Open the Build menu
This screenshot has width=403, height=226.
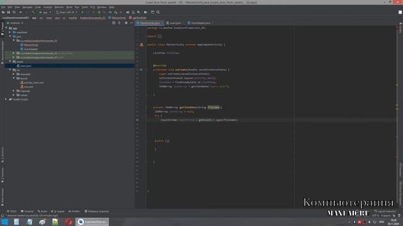pos(69,7)
